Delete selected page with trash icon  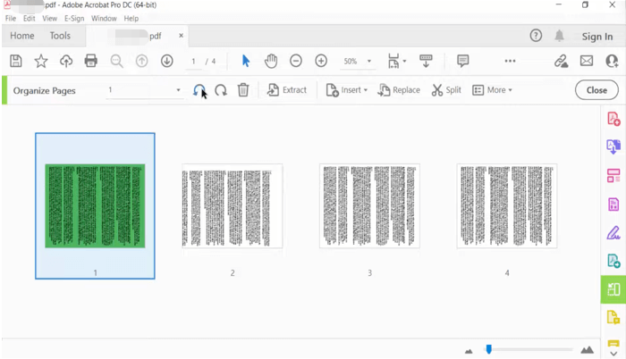[243, 90]
